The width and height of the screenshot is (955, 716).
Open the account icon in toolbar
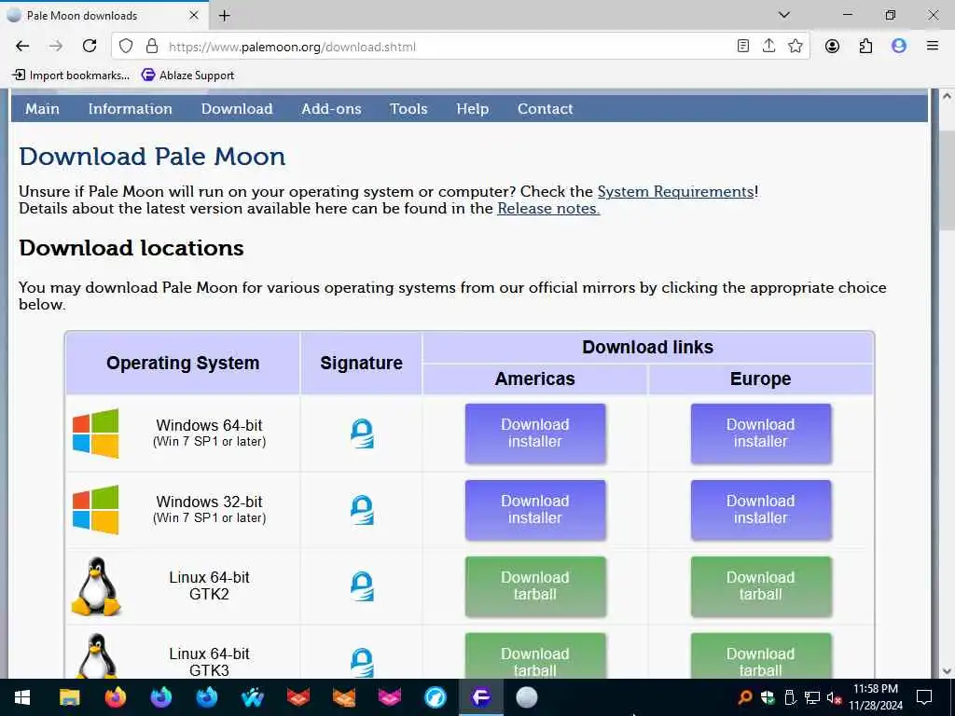click(x=832, y=47)
